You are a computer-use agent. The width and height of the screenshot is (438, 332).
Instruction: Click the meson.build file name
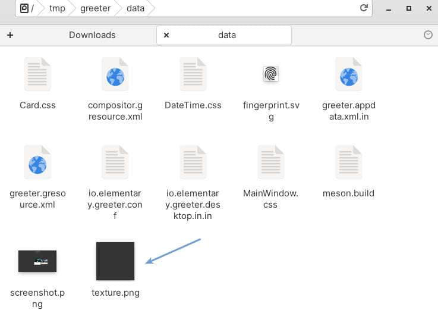click(x=349, y=193)
